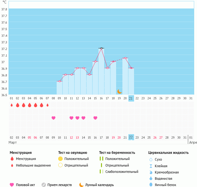Click the 'Прием лекарств' pill legend icon
The width and height of the screenshot is (197, 187).
tap(44, 185)
